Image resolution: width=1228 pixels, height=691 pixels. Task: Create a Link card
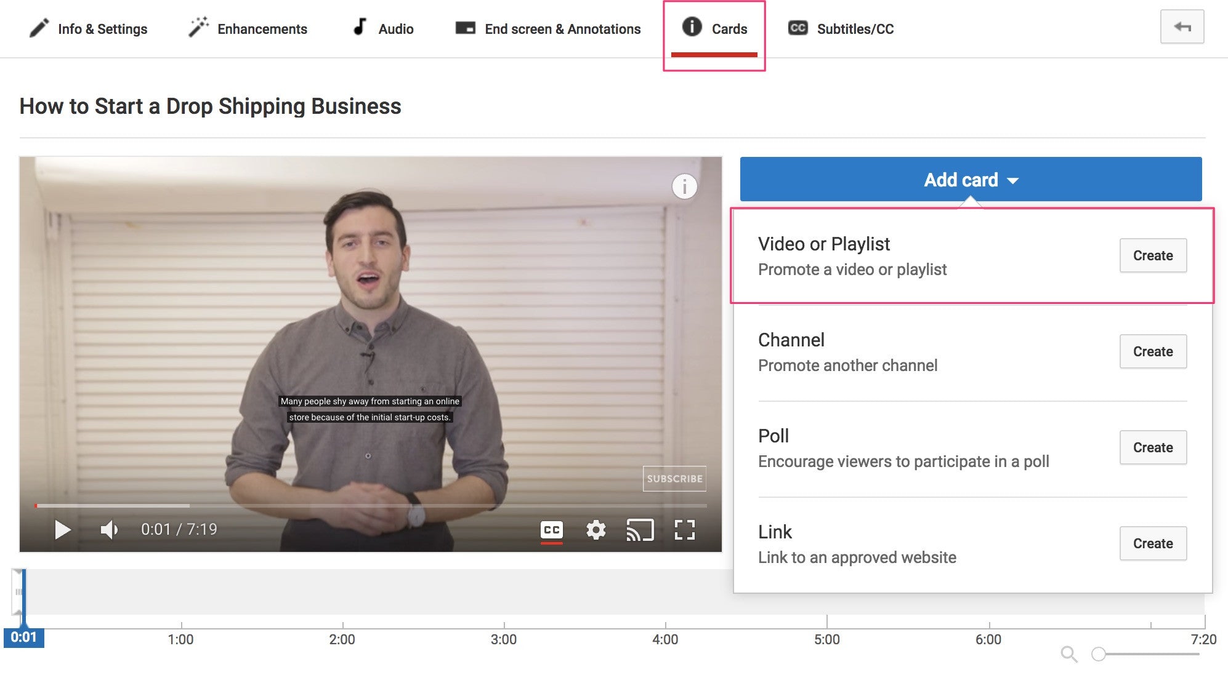[1153, 543]
